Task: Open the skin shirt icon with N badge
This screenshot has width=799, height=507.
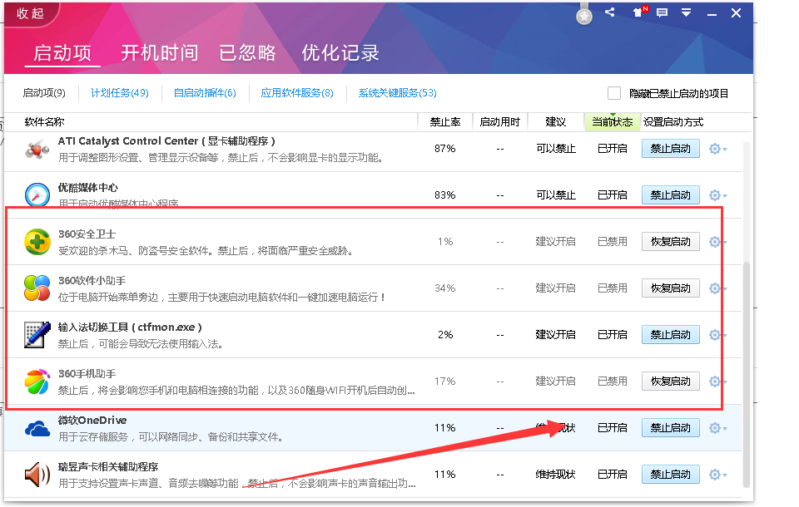Action: pos(639,12)
